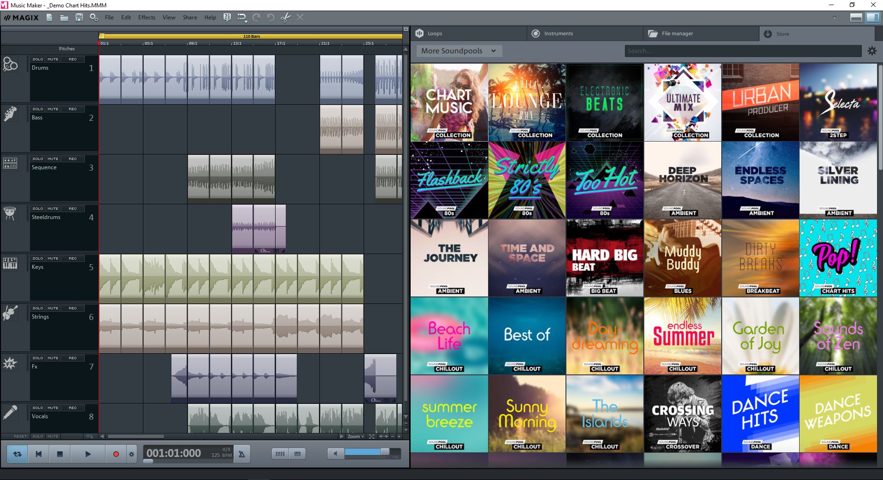This screenshot has height=480, width=883.
Task: Open the Edit menu
Action: point(126,18)
